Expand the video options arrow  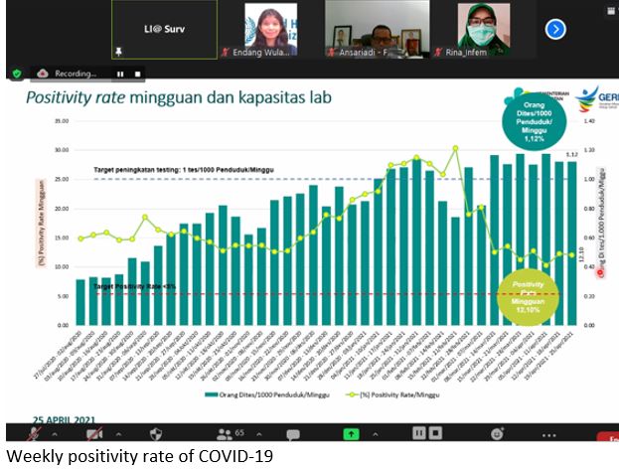coord(119,433)
